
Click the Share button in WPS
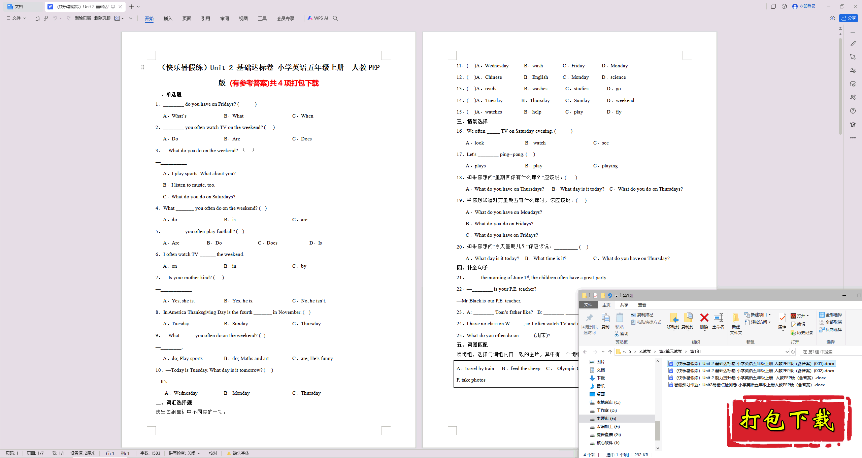pos(849,18)
